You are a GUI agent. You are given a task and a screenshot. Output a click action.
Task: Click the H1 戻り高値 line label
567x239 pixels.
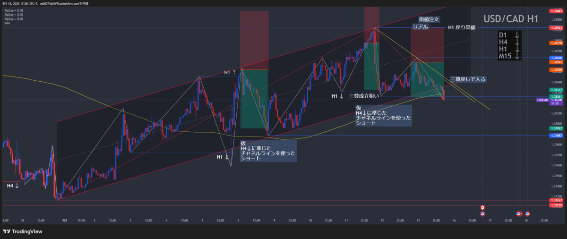pos(462,28)
